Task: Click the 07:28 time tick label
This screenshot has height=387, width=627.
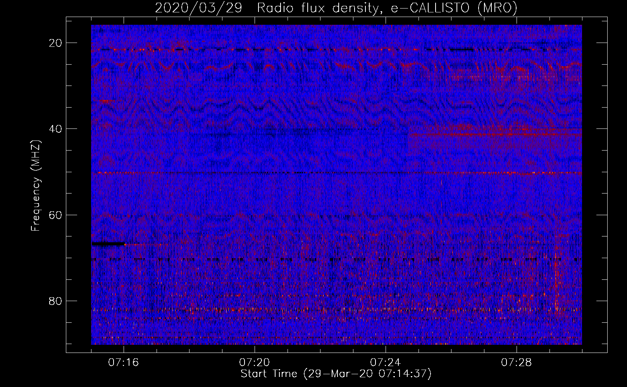Action: 517,363
